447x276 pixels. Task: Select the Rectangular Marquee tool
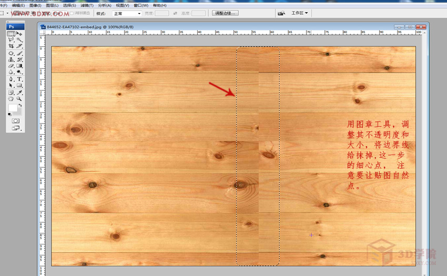coord(11,34)
